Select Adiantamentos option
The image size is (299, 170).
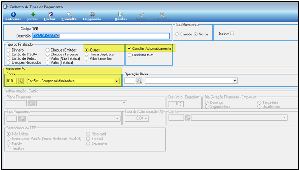[x=86, y=59]
